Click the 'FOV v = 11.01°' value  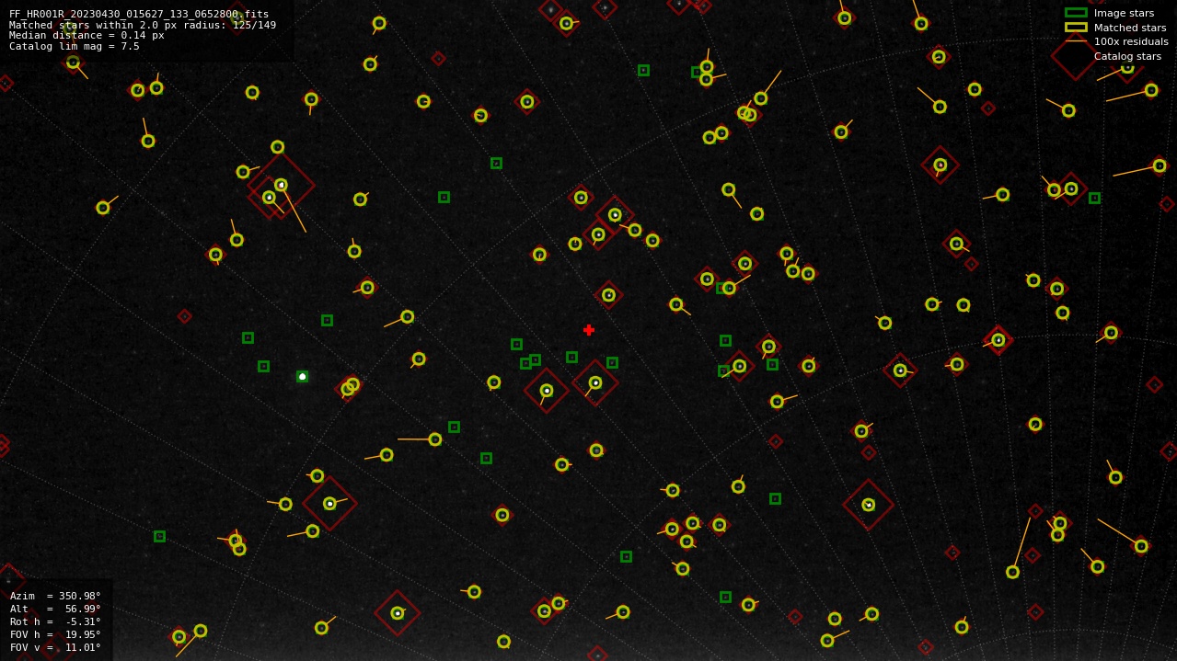click(x=55, y=647)
